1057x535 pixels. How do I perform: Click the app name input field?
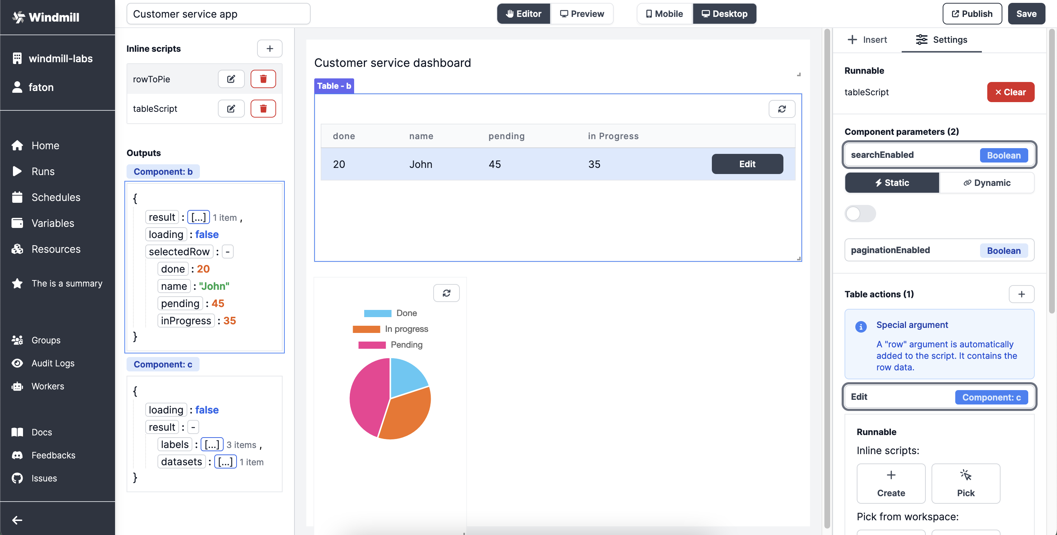pyautogui.click(x=218, y=14)
